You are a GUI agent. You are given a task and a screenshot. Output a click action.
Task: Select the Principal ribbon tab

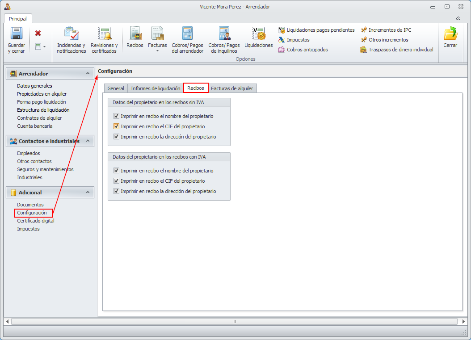click(x=18, y=19)
